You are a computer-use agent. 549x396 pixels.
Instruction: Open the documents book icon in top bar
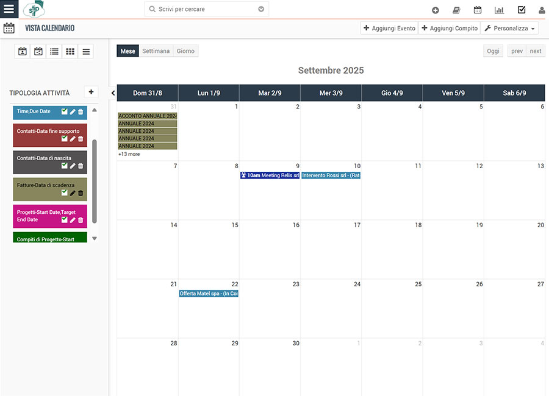456,10
